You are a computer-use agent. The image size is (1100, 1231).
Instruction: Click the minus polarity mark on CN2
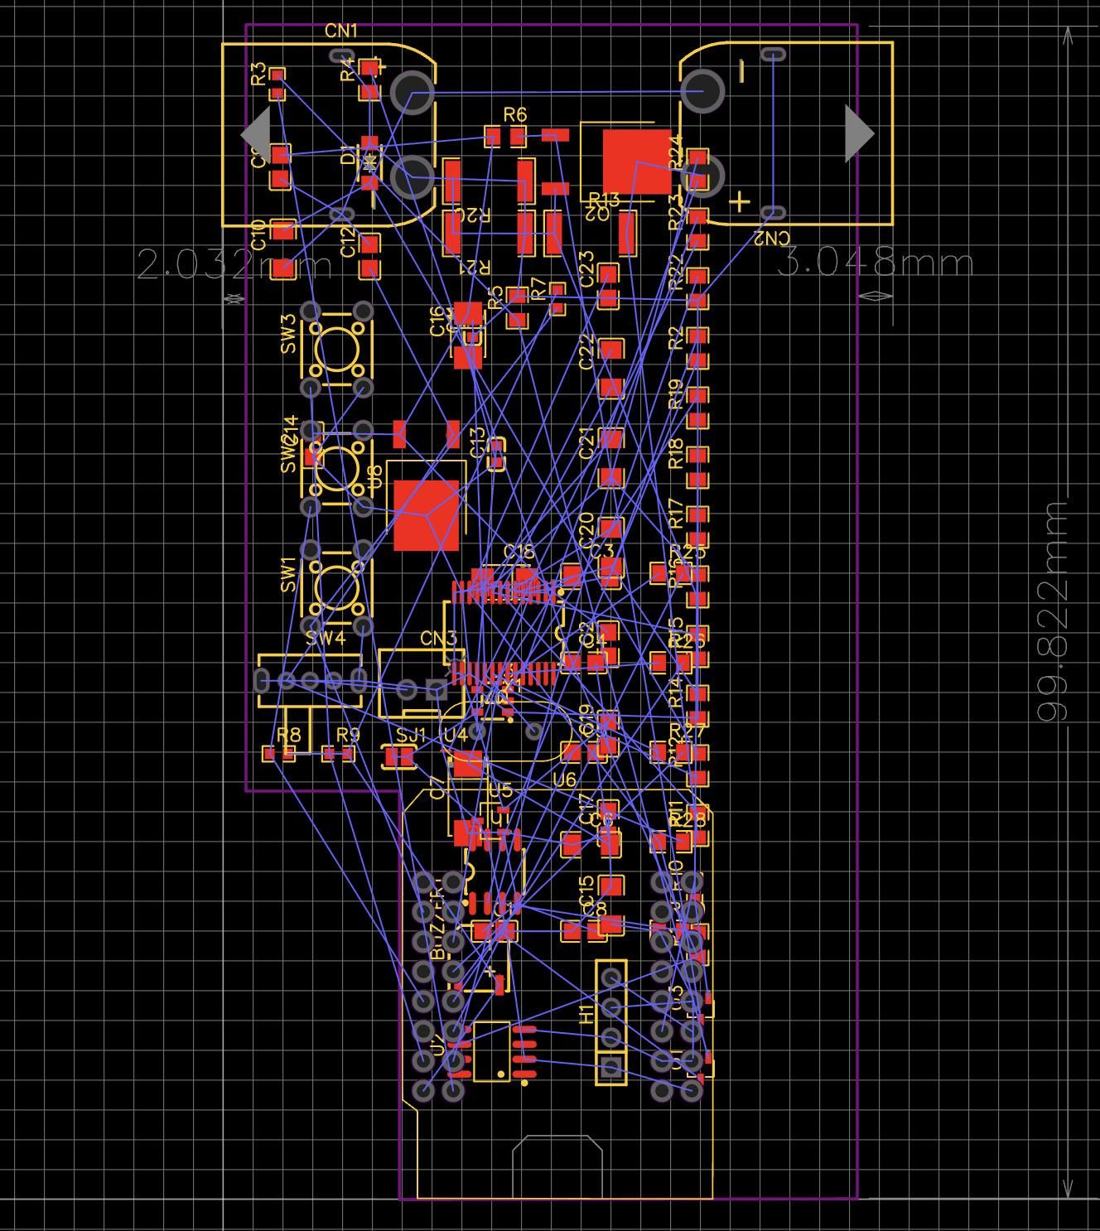point(741,70)
